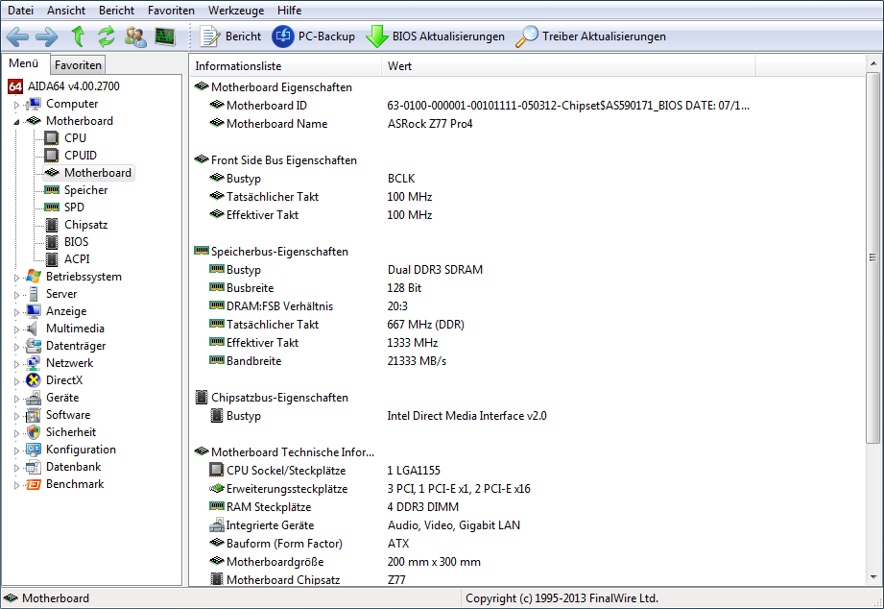Open the system monitor graph icon
The image size is (884, 609).
[165, 37]
